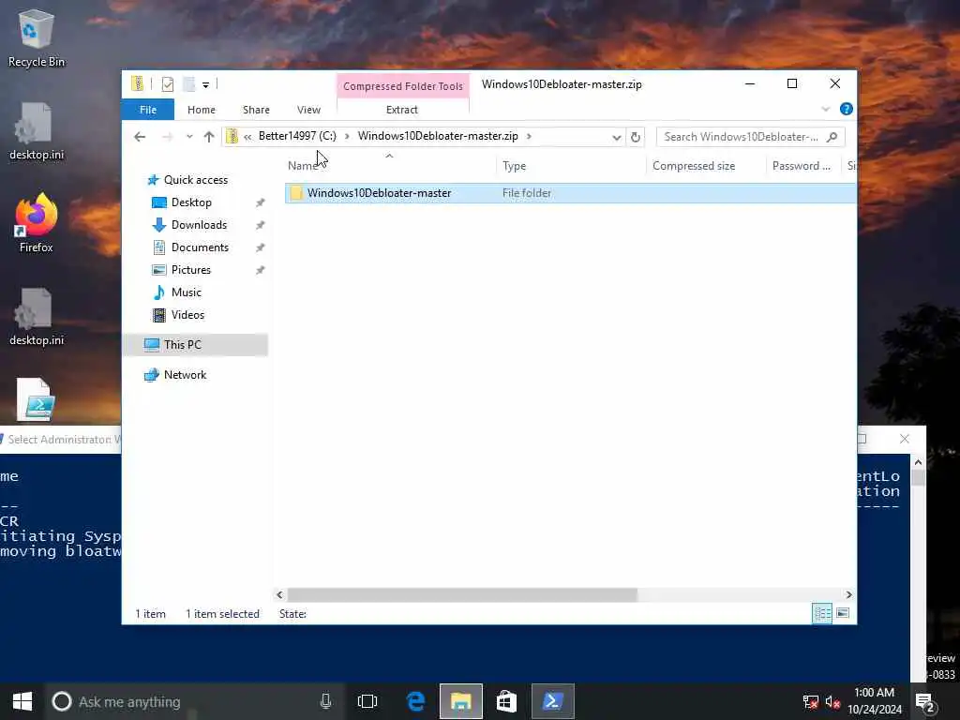Switch to PowerShell taskbar button
This screenshot has height=720, width=960.
tap(553, 701)
